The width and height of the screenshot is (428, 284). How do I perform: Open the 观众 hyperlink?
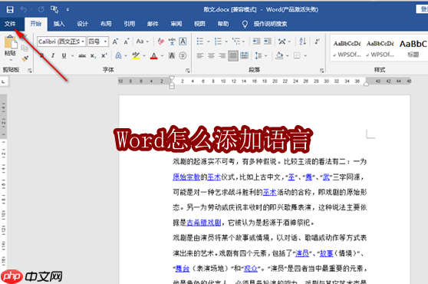[251, 269]
